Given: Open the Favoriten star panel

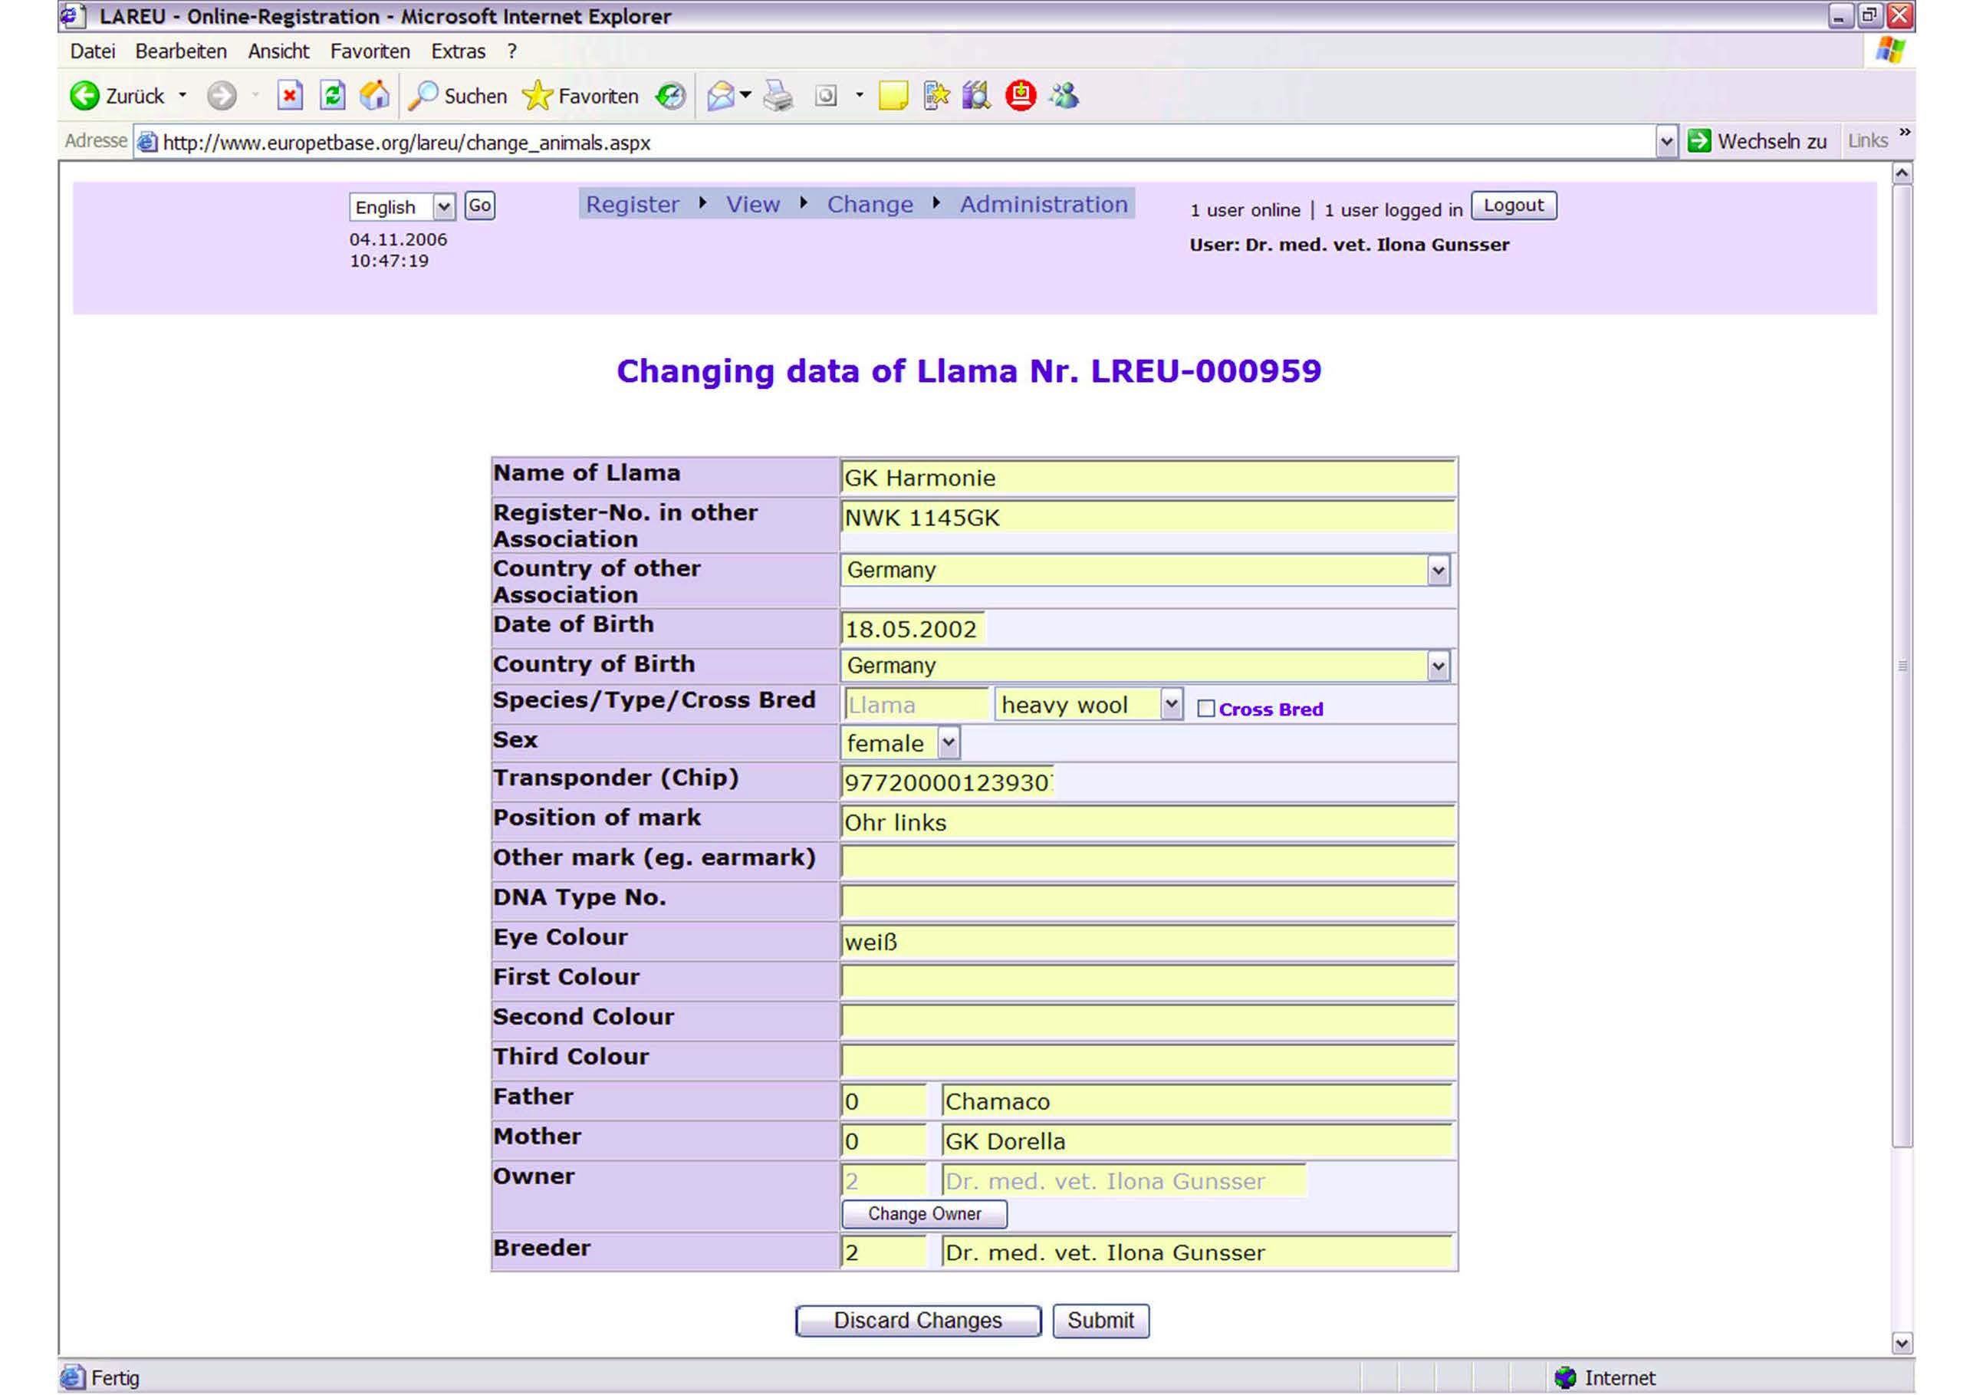Looking at the screenshot, I should [537, 95].
